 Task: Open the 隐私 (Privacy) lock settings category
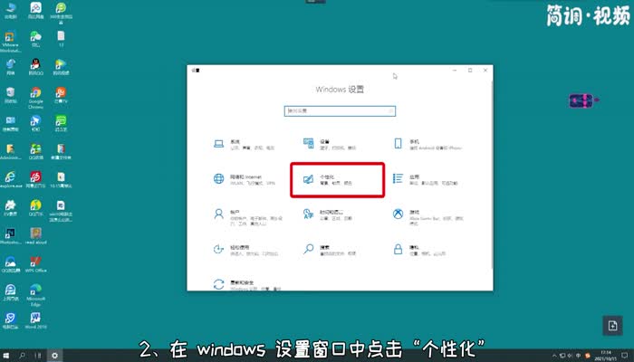coord(418,250)
